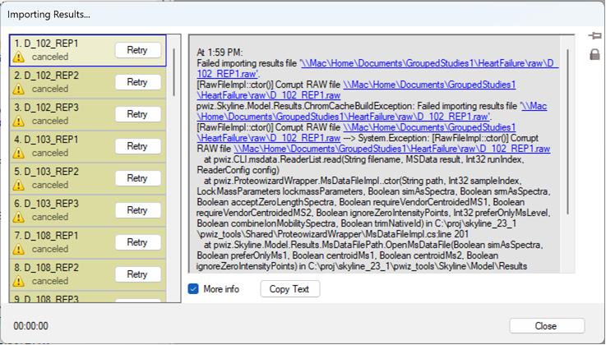Copy the error text with Copy Text
This screenshot has width=606, height=345.
coord(289,289)
